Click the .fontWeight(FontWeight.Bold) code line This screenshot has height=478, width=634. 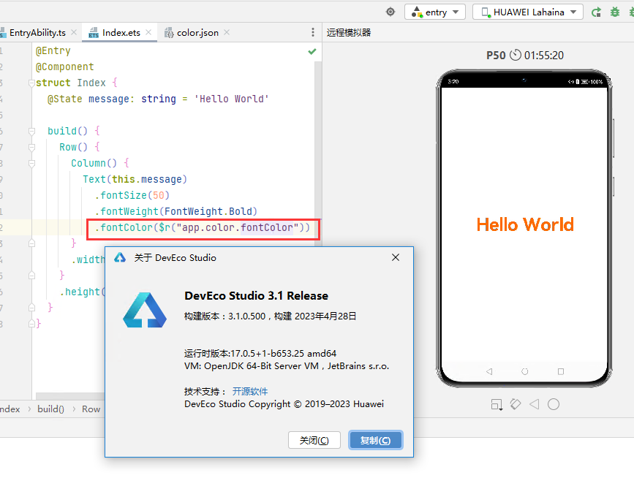176,211
